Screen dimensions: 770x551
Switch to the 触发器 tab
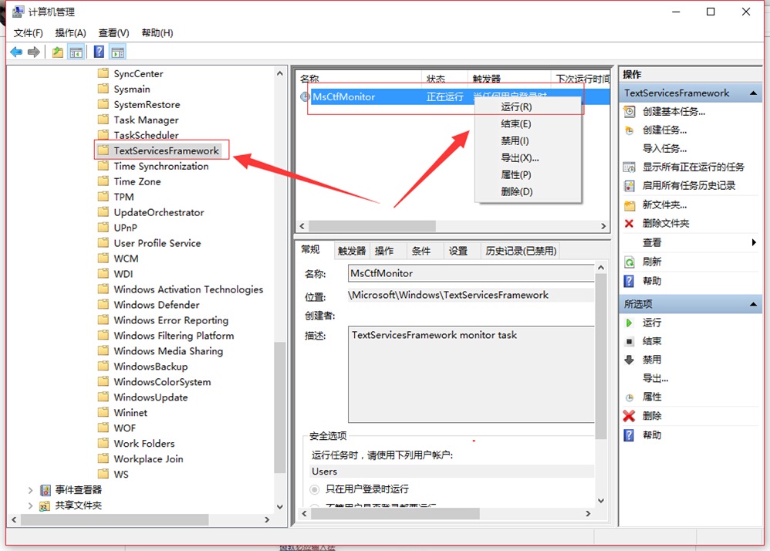(x=351, y=251)
